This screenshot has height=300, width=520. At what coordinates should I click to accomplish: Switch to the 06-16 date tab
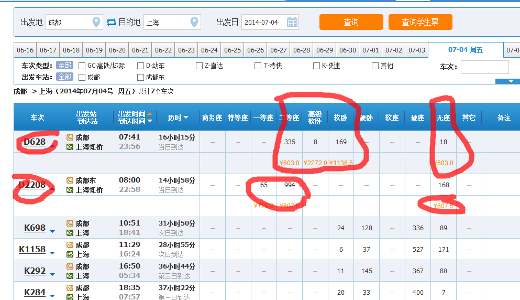25,50
